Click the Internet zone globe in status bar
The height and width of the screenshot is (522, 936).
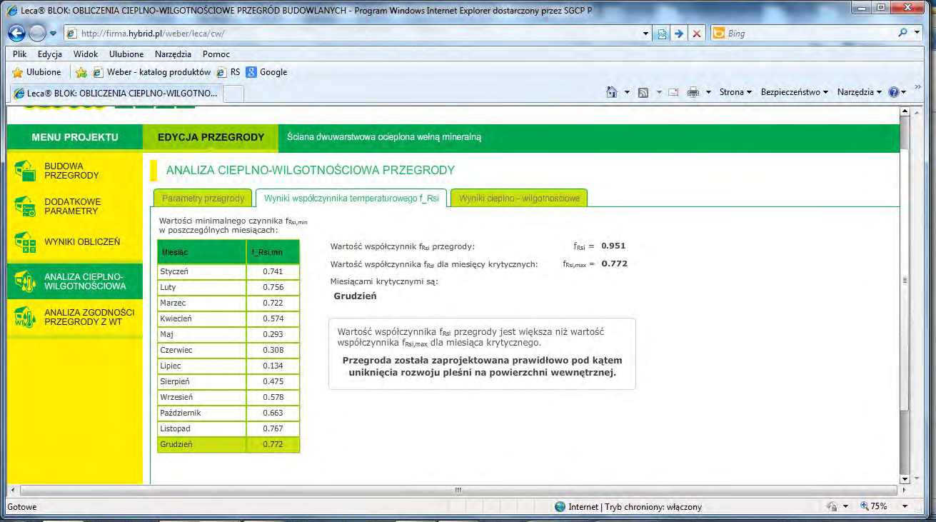tap(560, 506)
